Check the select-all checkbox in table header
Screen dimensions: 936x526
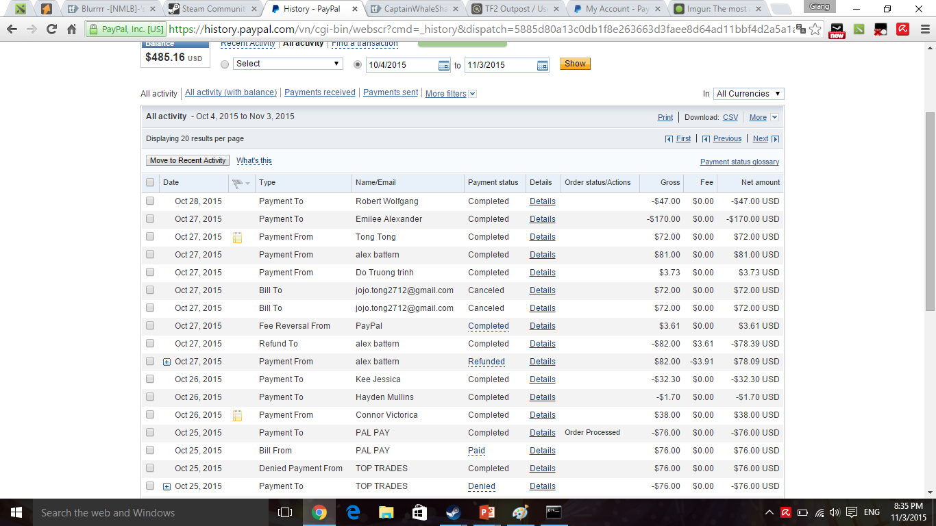150,182
